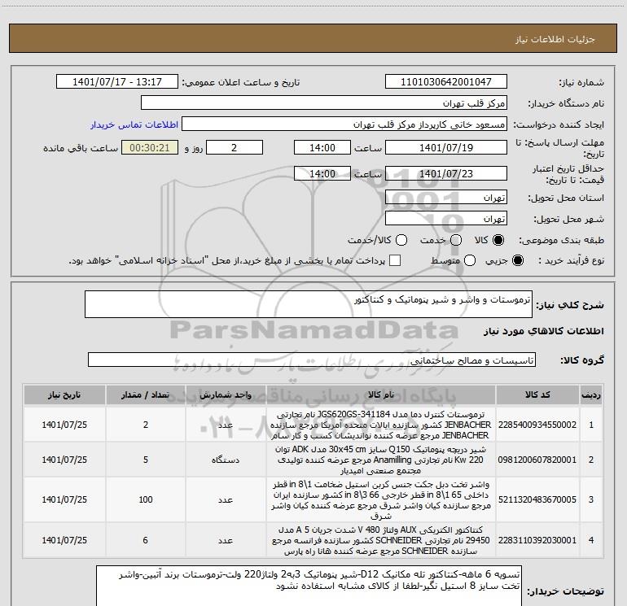Image resolution: width=627 pixels, height=606 pixels.
Task: Click the response deadline date 1401/07/19
Action: coord(446,147)
